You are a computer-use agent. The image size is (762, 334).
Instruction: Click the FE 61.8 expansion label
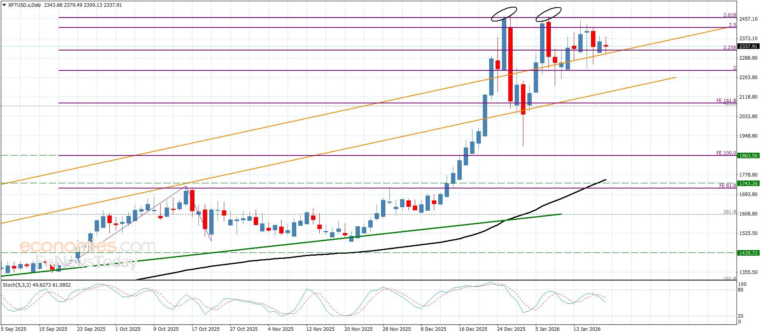727,186
